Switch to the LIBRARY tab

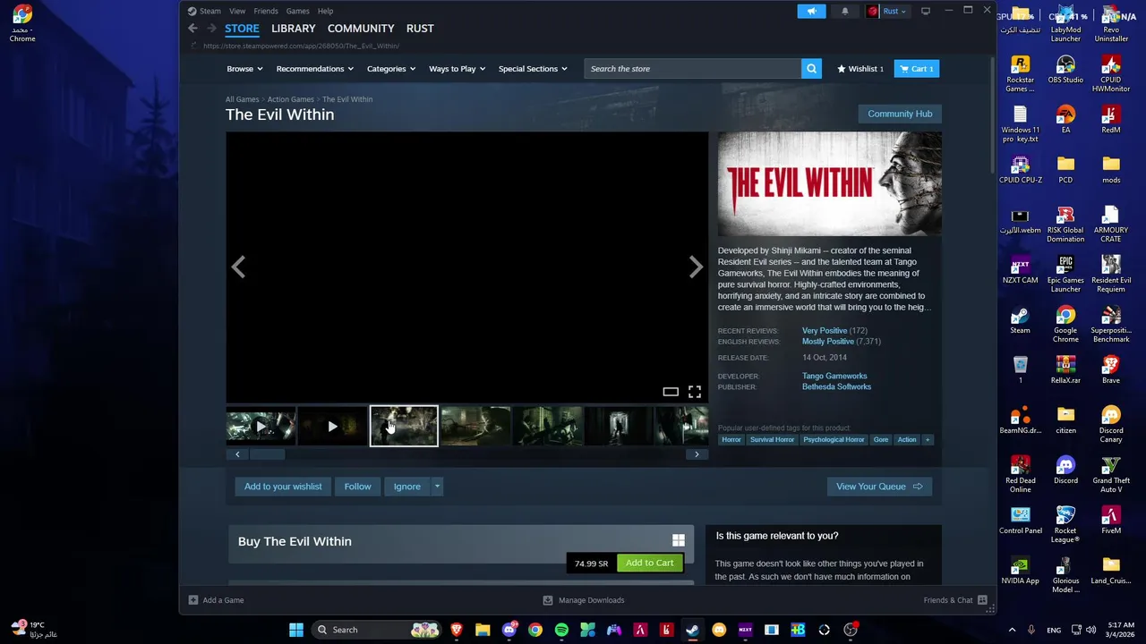tap(293, 29)
